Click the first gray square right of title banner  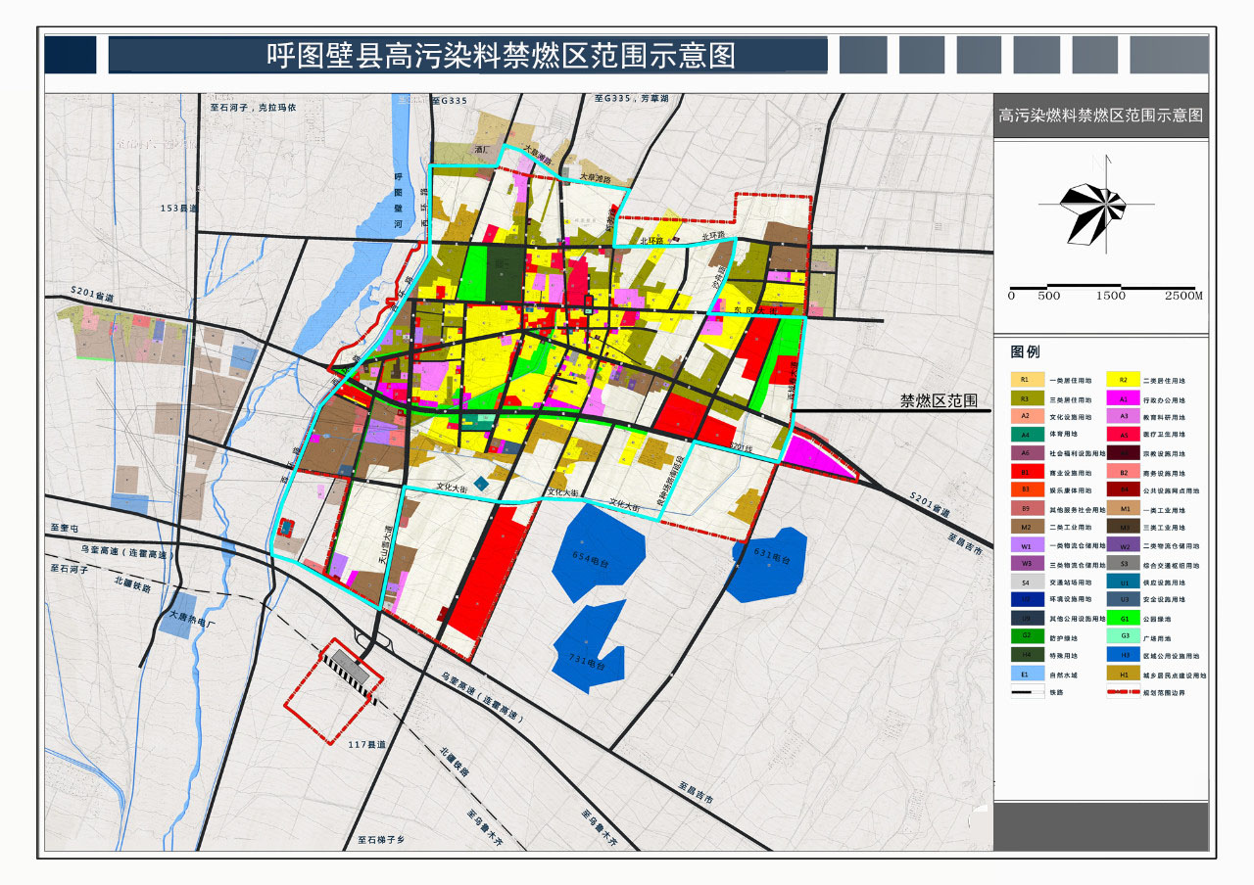[862, 55]
